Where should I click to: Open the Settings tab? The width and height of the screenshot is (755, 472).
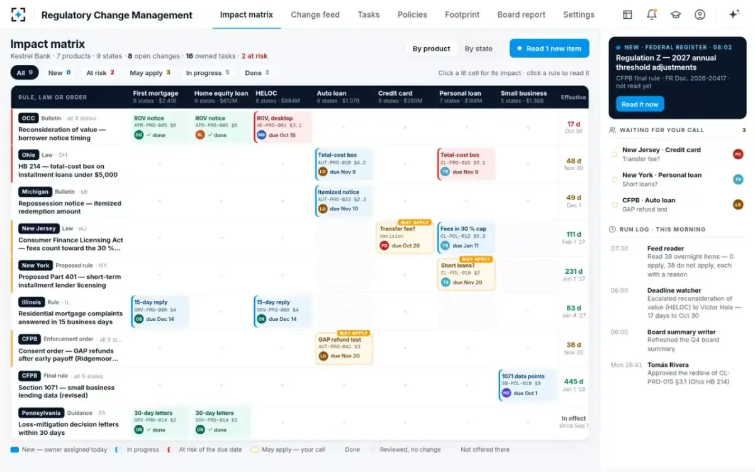(579, 14)
